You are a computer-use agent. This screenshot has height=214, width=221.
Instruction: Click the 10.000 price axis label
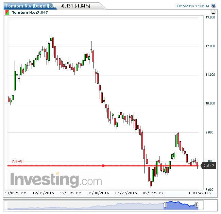coord(210,103)
